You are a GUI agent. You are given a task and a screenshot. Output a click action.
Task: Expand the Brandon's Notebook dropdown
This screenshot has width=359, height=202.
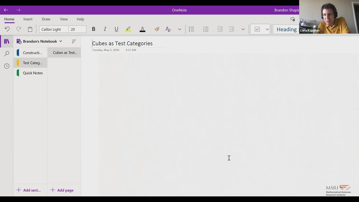(60, 41)
